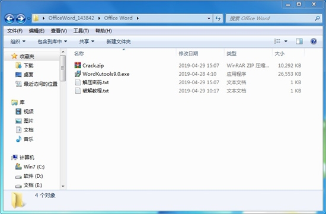
Task: Go forward with the Forward arrow button
Action: (x=21, y=19)
